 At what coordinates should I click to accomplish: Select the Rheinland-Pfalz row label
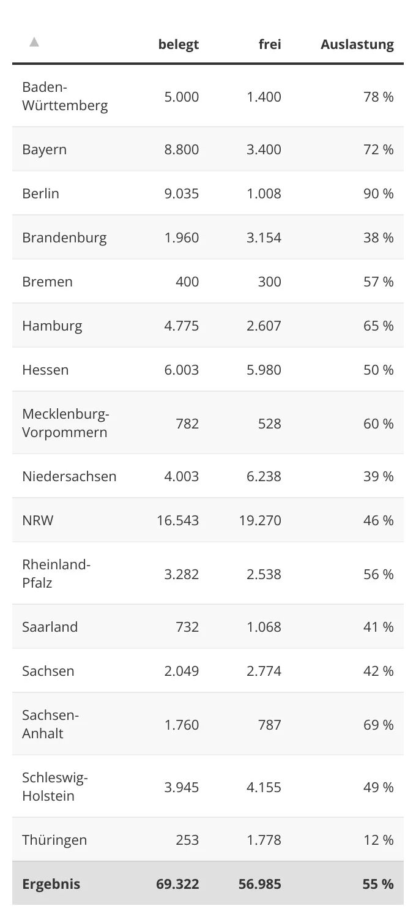pyautogui.click(x=56, y=574)
